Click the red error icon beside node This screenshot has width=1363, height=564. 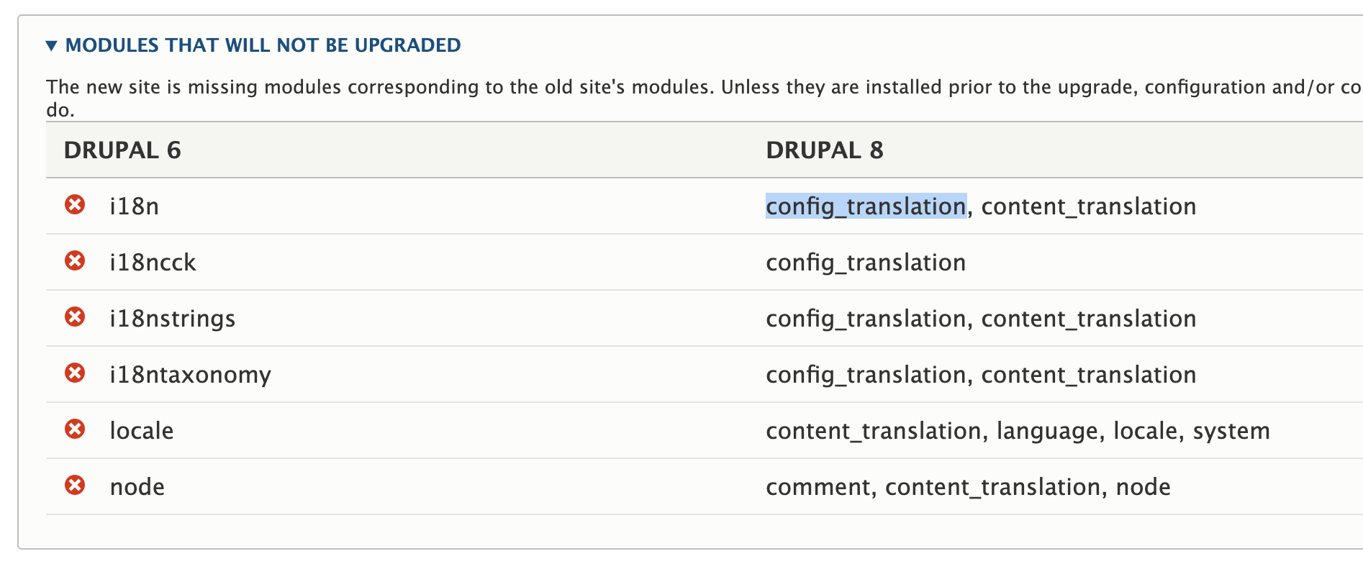75,486
